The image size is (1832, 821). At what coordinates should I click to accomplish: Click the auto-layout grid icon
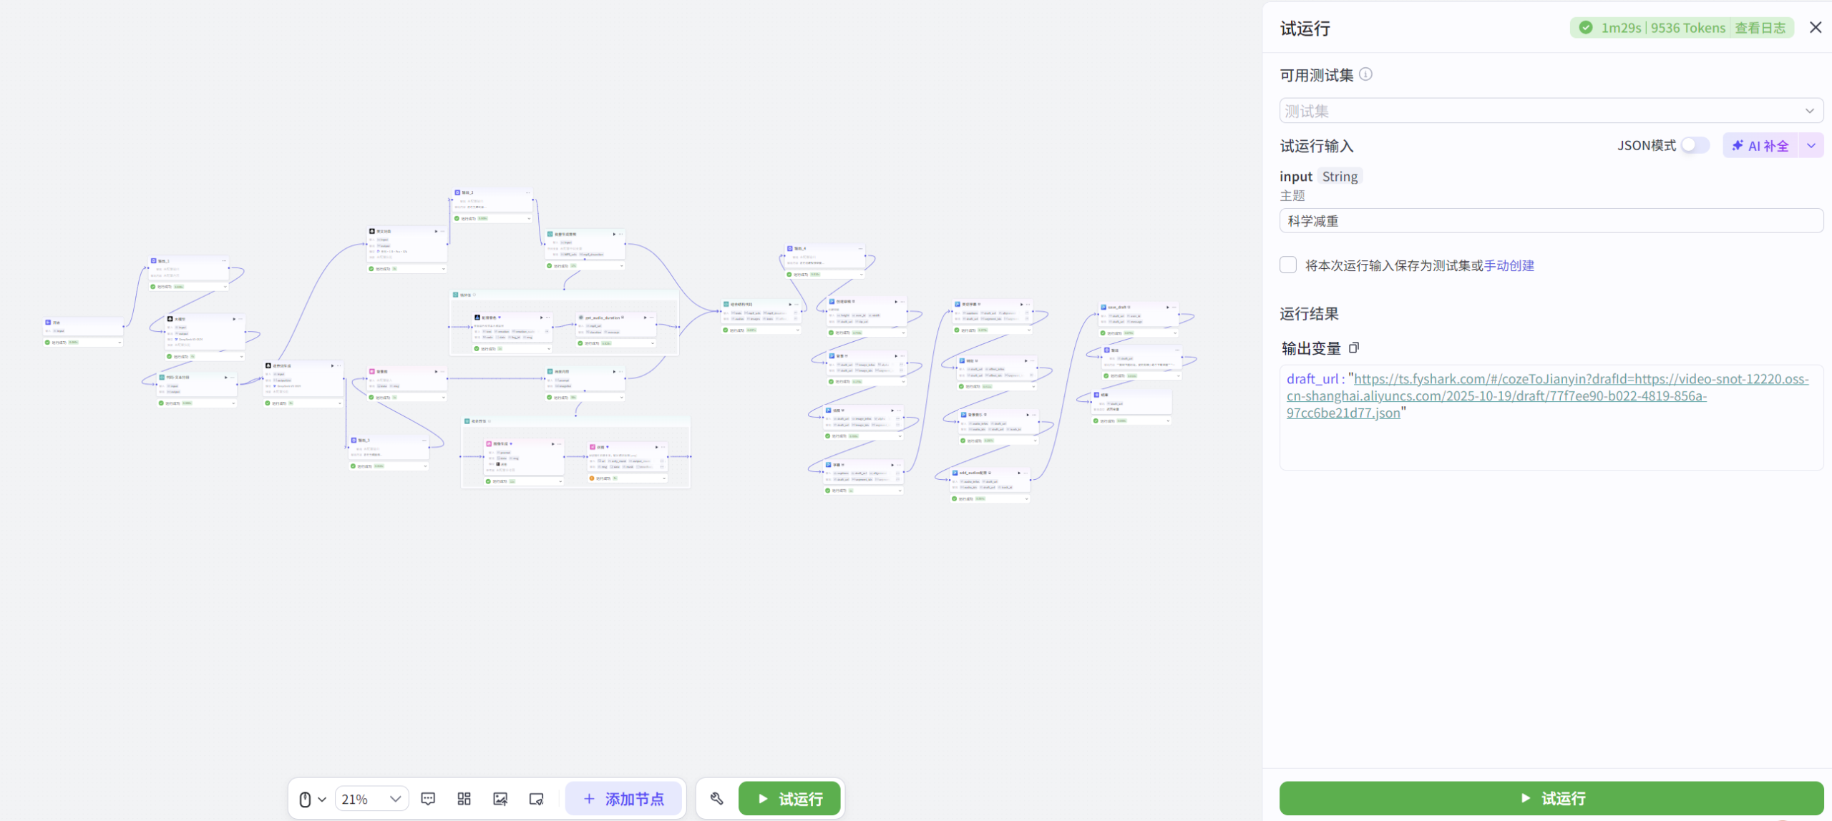[x=464, y=799]
